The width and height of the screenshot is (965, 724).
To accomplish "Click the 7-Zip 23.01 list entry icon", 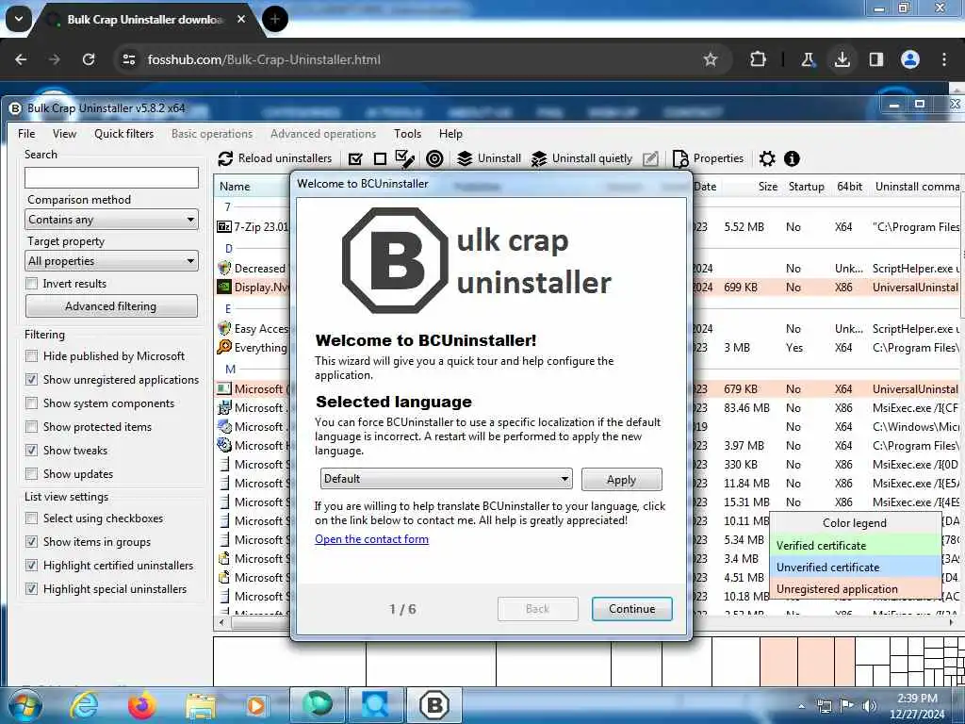I will click(224, 226).
